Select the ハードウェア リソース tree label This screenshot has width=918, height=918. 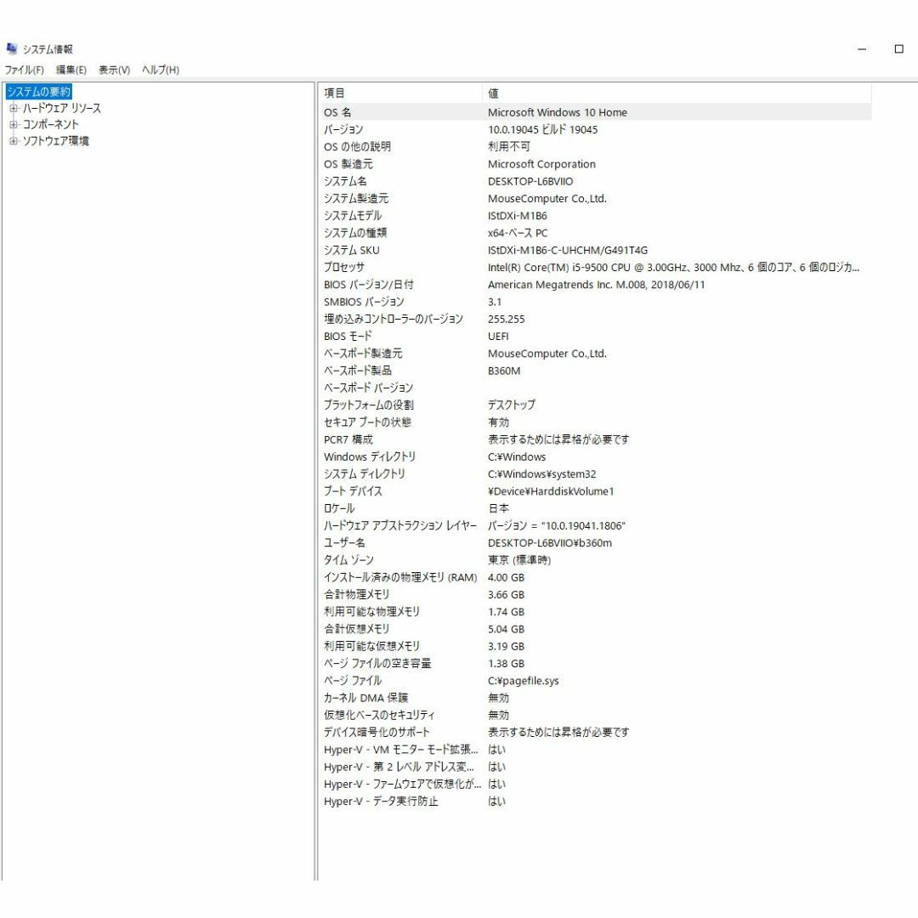click(61, 108)
